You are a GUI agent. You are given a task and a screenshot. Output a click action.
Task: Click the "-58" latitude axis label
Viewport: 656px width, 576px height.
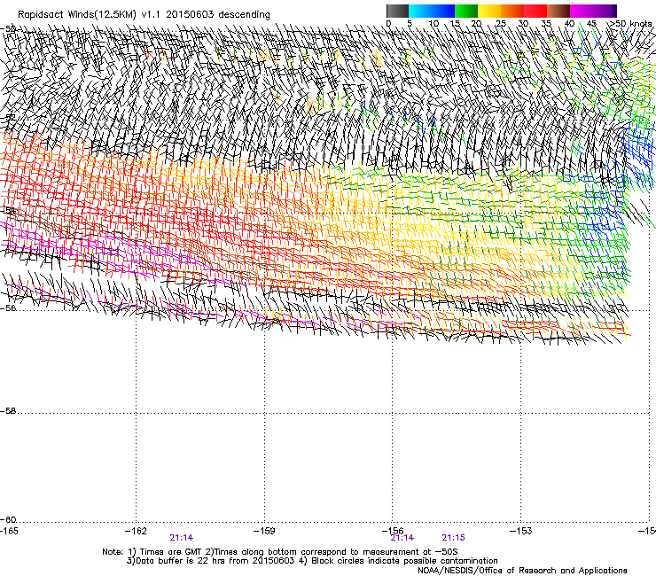click(8, 411)
